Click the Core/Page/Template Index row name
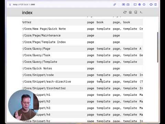165x124 pixels. (44, 42)
